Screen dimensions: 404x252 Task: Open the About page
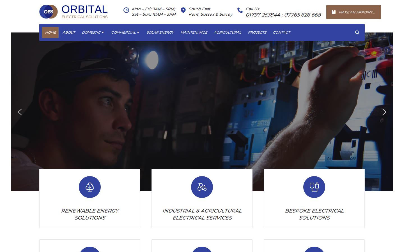coord(69,32)
